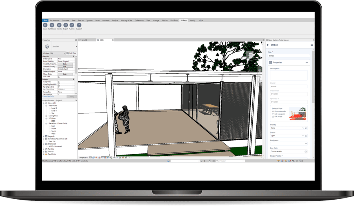Open the 3D Repo Issues tool
Viewport: 354px width, 206px height.
pyautogui.click(x=45, y=25)
